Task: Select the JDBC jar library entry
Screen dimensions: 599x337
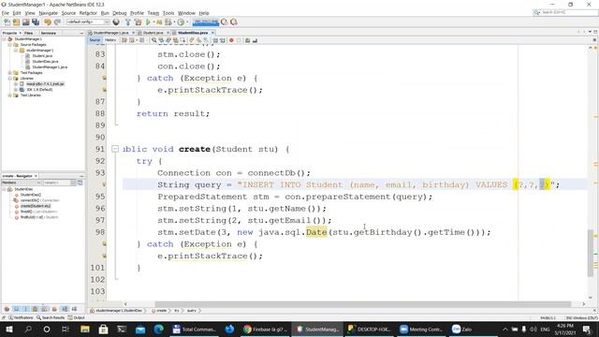Action: point(45,84)
